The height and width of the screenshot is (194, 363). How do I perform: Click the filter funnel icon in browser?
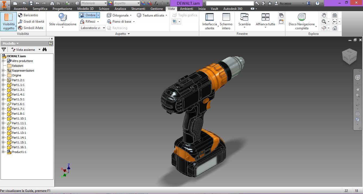[4, 49]
